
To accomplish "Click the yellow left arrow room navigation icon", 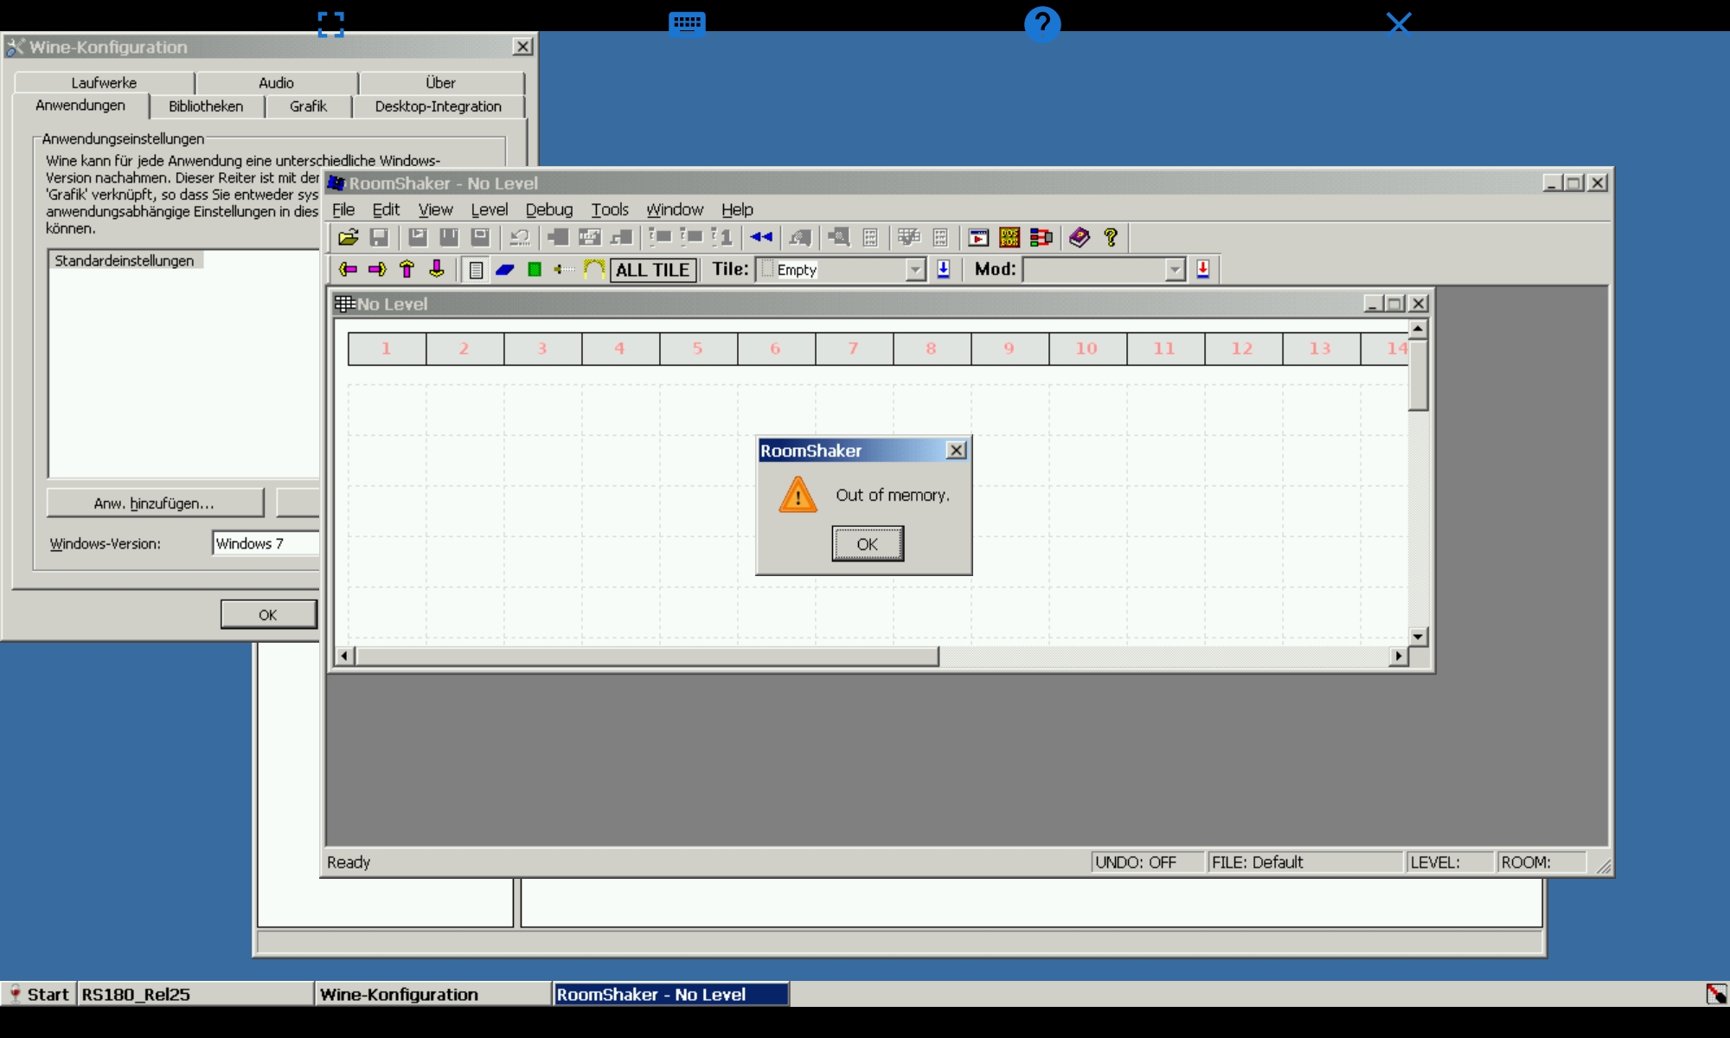I will (x=348, y=269).
